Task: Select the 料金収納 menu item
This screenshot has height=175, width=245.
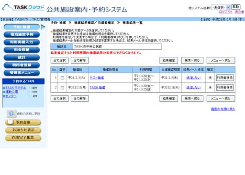Action: click(x=22, y=50)
